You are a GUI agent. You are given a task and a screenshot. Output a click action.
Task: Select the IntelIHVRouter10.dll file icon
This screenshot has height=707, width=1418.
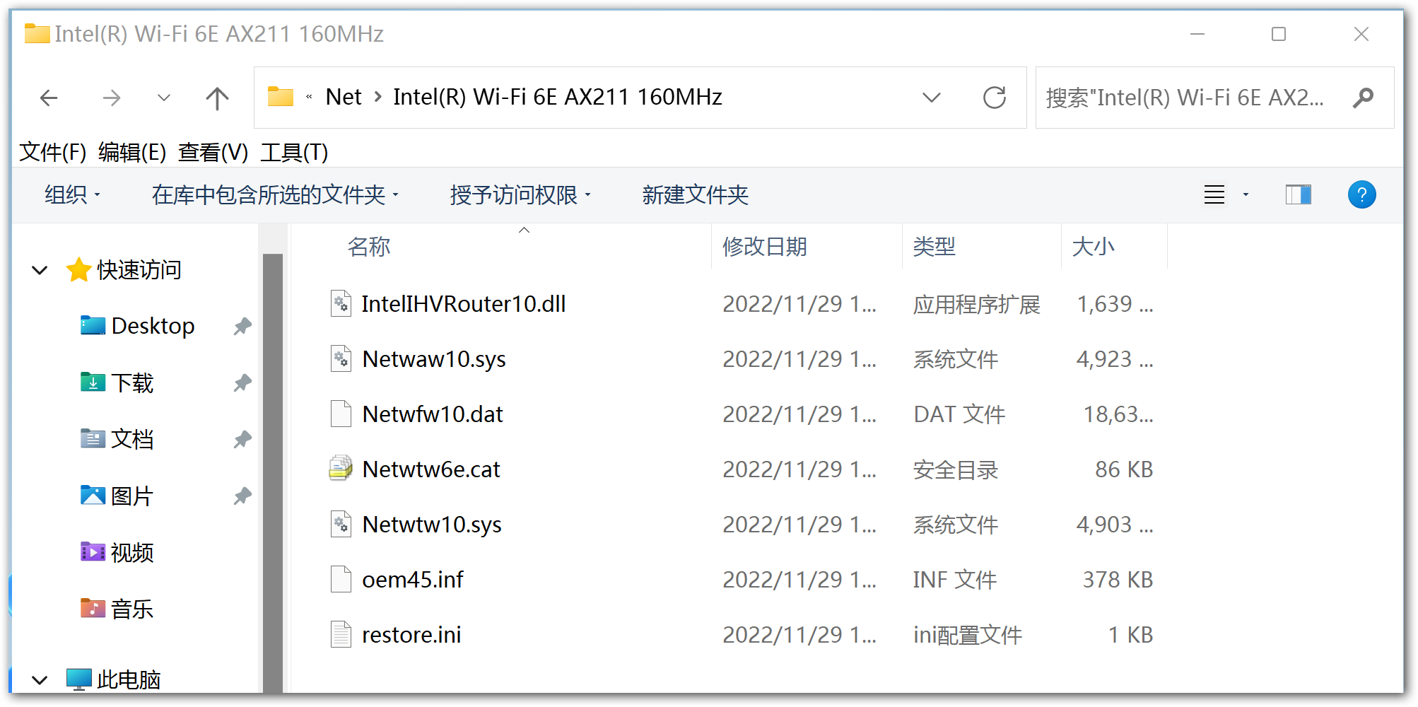pos(341,304)
